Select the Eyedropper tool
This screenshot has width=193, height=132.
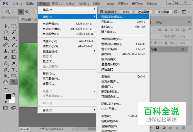click(x=14, y=38)
